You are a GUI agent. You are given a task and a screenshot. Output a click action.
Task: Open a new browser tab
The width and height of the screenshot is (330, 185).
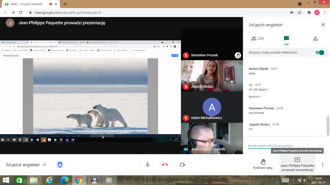65,4
